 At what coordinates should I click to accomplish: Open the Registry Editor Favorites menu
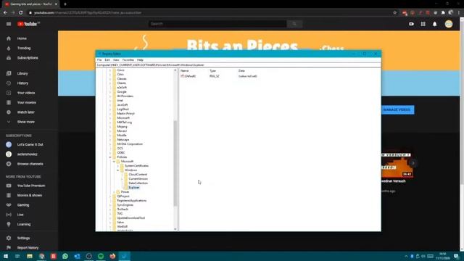click(x=128, y=60)
